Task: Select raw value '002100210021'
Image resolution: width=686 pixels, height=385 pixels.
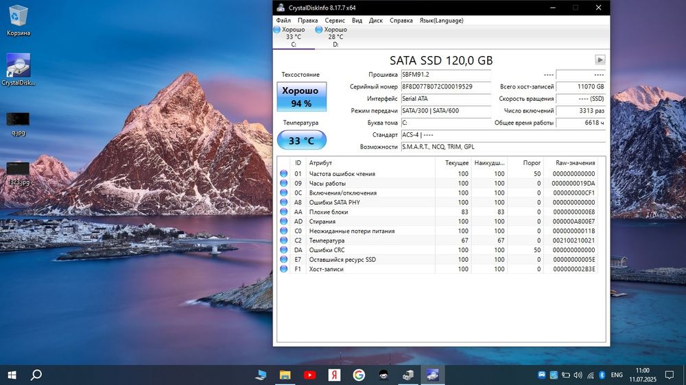Action: coord(573,240)
